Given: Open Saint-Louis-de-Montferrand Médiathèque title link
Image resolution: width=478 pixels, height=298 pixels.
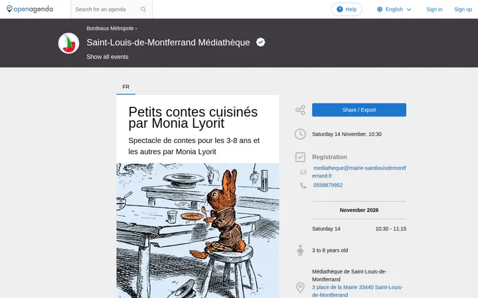Looking at the screenshot, I should (x=168, y=42).
